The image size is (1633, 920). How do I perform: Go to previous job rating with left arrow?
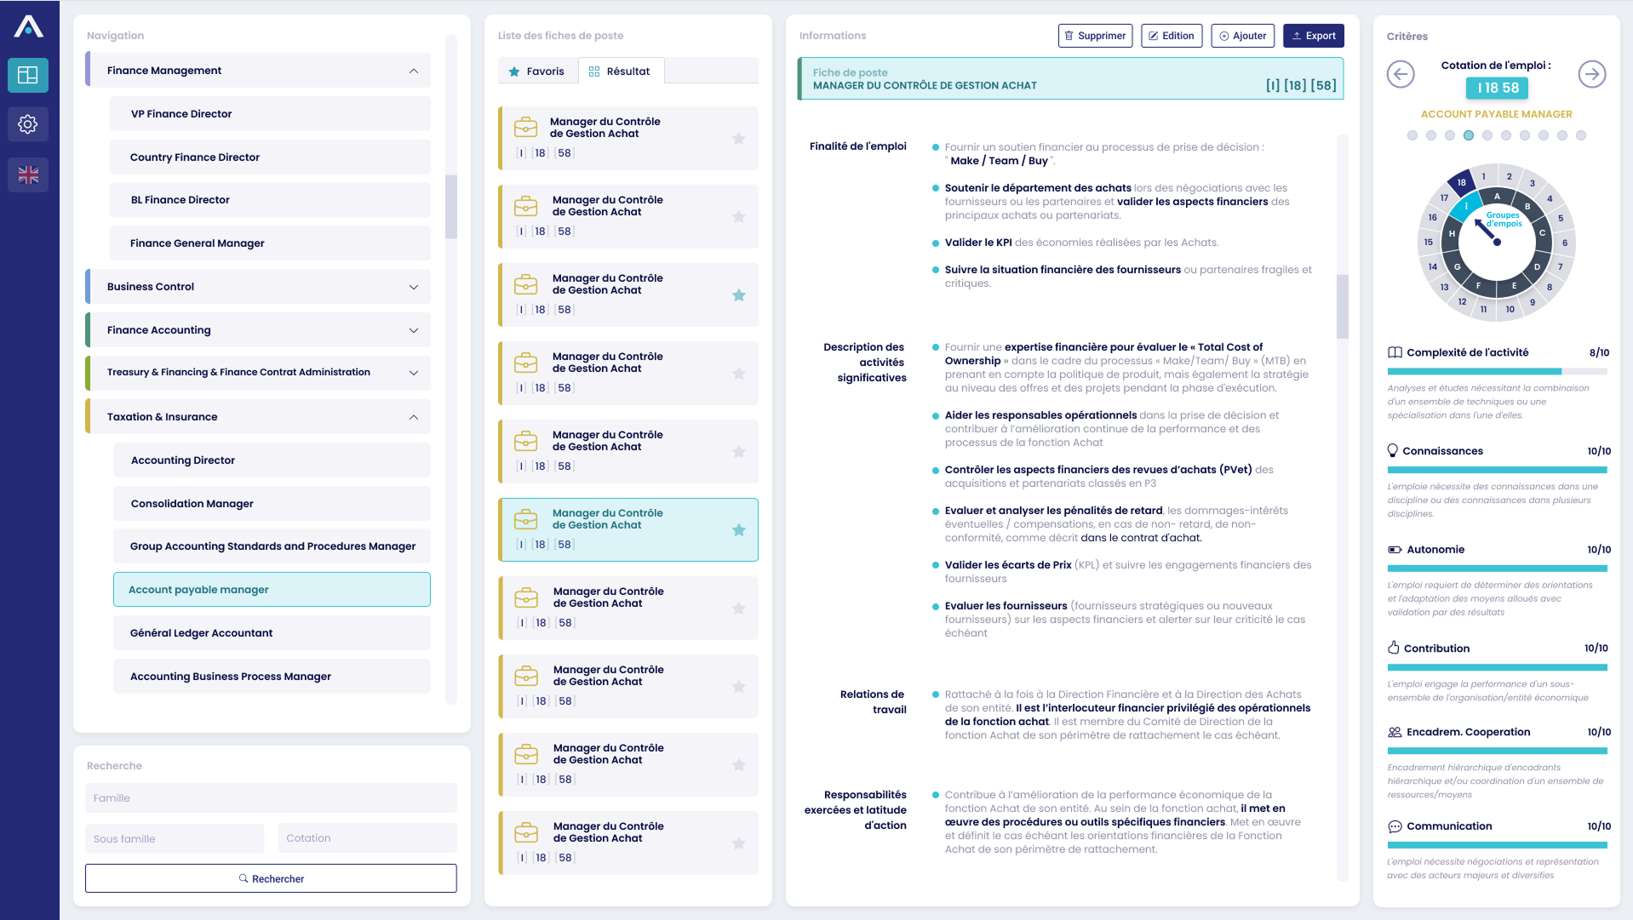point(1401,74)
